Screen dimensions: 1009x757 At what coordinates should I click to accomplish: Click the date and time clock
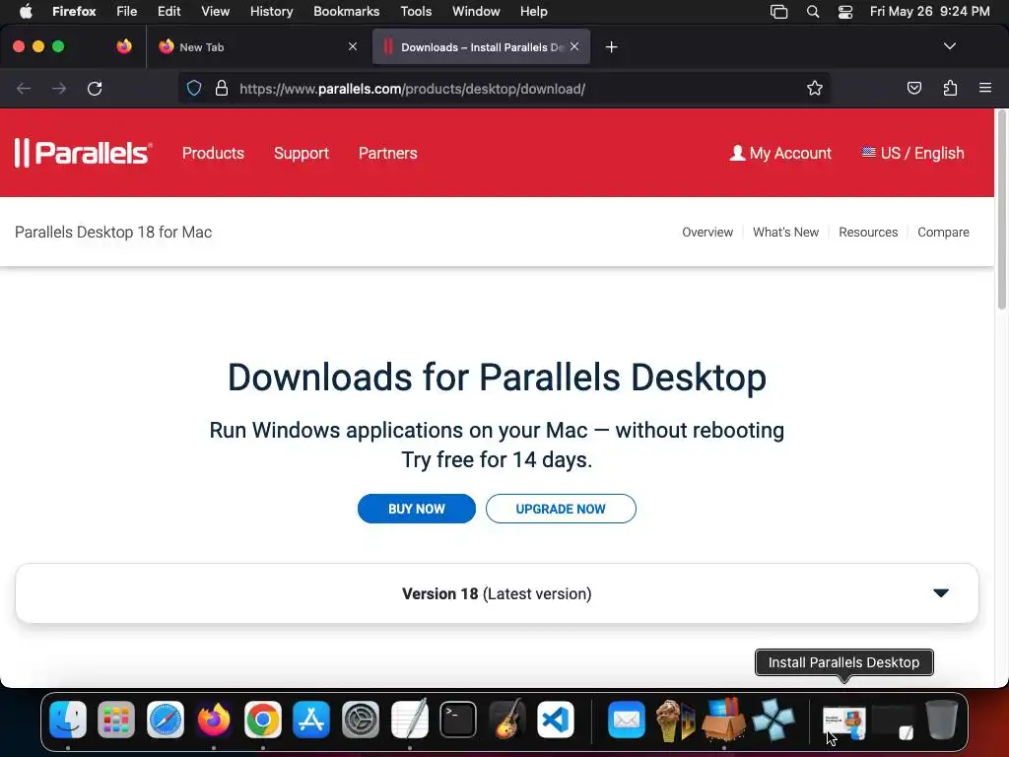point(929,11)
